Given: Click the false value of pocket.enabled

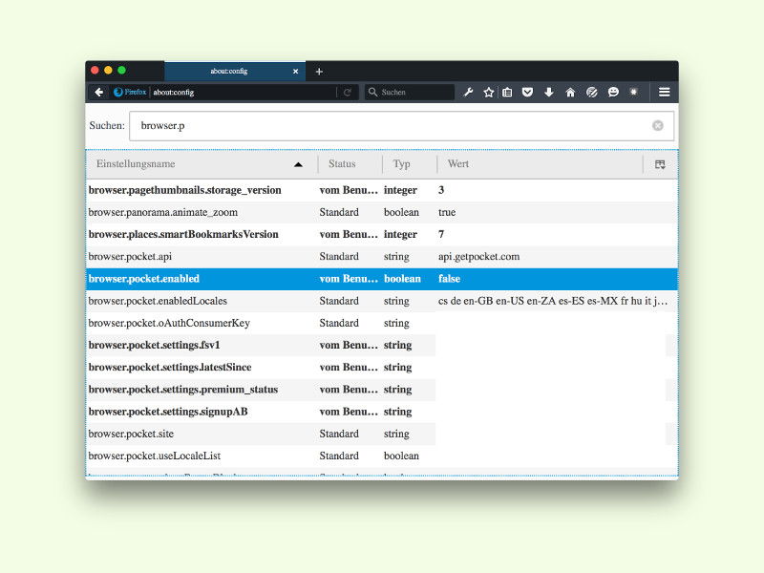Looking at the screenshot, I should coord(449,279).
